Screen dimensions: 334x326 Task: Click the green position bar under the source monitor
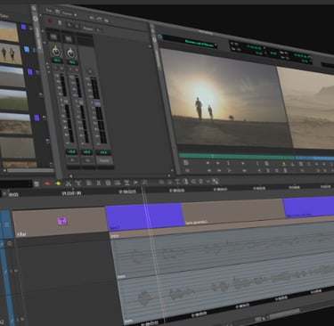point(238,157)
